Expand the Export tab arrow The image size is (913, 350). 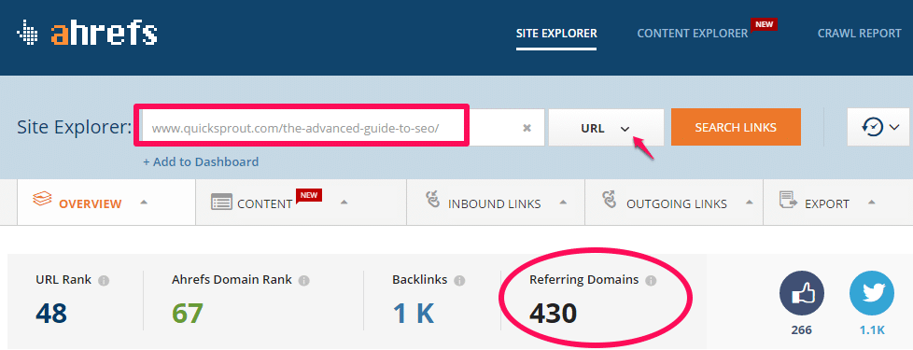tap(871, 203)
